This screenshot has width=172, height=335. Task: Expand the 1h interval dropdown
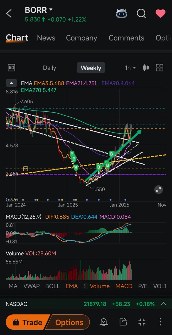click(130, 68)
